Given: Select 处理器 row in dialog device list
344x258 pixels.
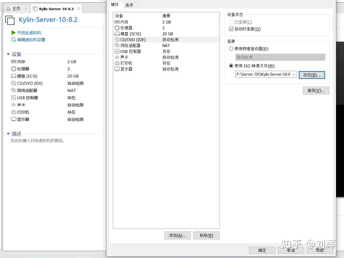Looking at the screenshot, I should 166,28.
